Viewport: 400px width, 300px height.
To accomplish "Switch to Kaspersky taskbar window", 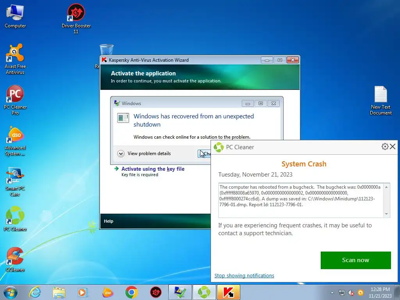I will 228,292.
